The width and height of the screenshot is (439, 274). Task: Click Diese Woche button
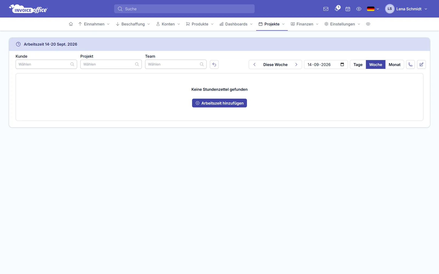[275, 64]
